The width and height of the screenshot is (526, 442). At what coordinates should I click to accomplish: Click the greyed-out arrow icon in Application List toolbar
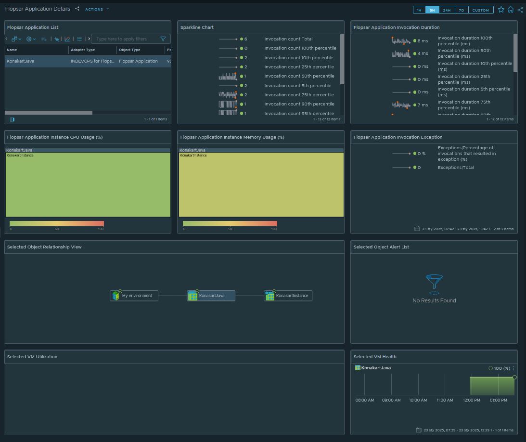44,39
